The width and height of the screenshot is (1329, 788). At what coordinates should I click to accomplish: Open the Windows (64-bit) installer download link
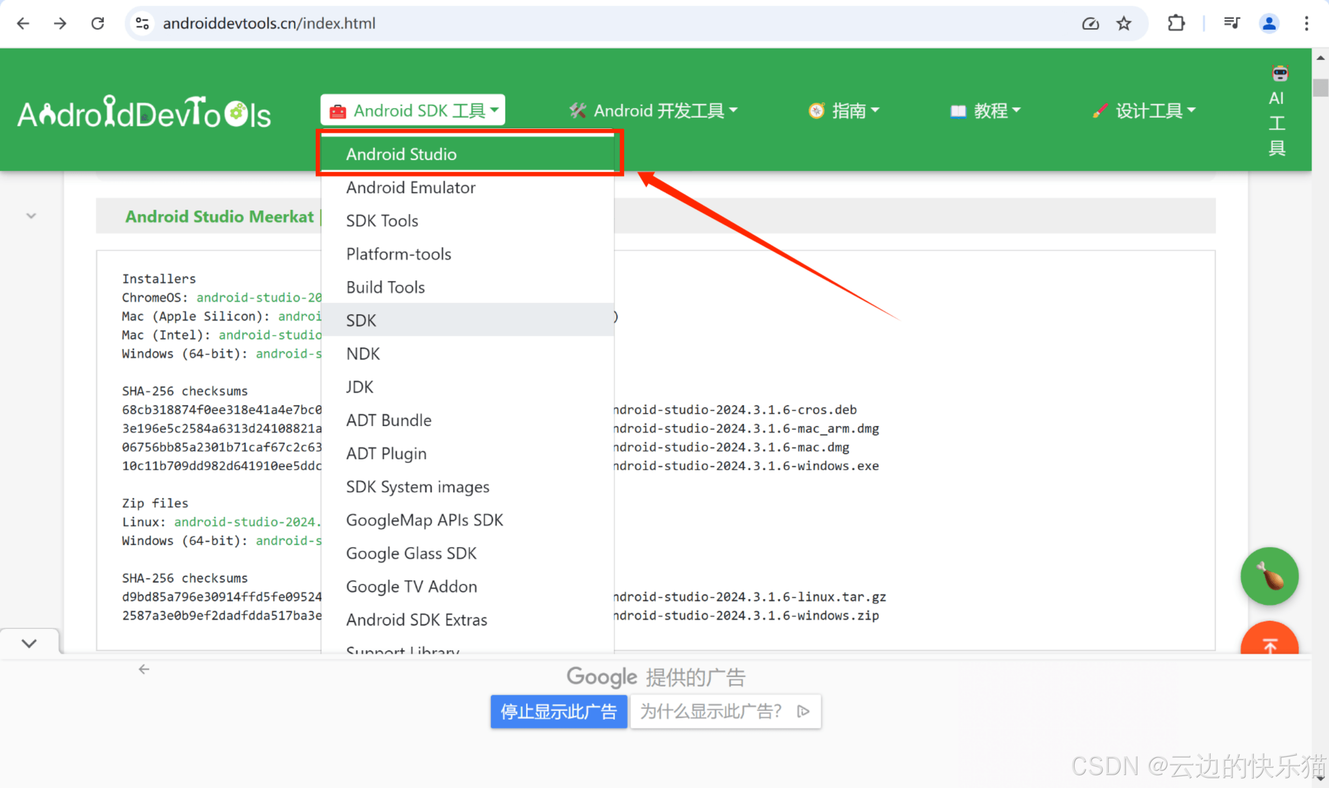(288, 353)
